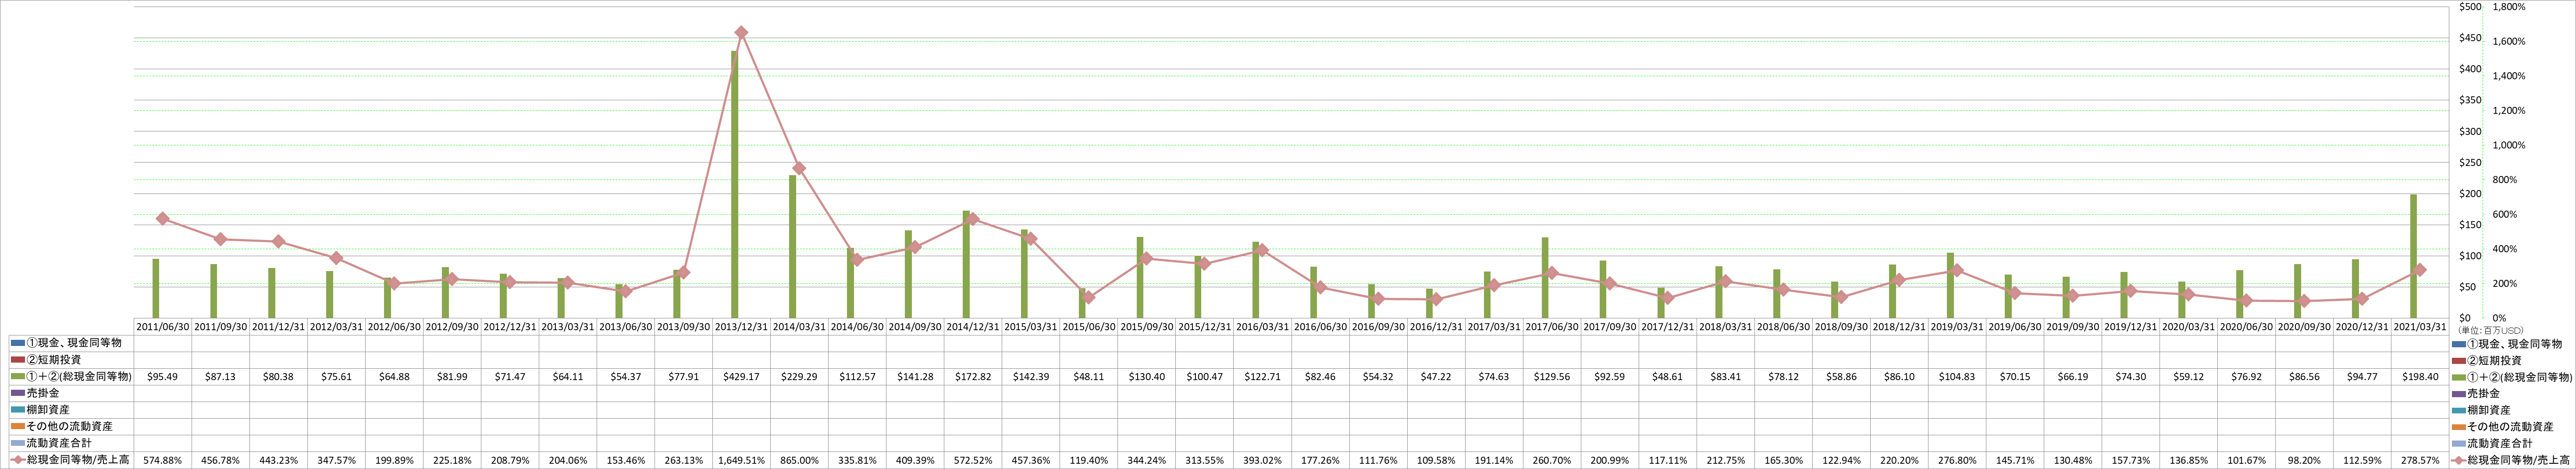Click the 2019/03/31 date label
This screenshot has width=2576, height=469.
(x=1957, y=326)
